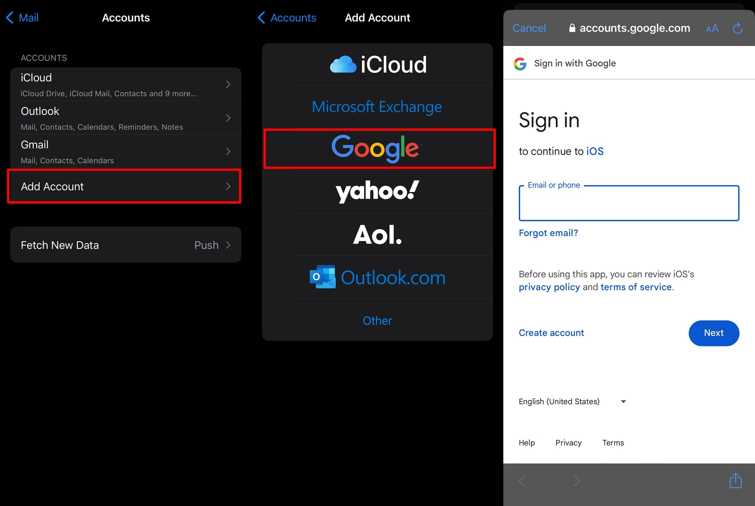Click the Google G icon beside Sign in
755x506 pixels.
(520, 63)
